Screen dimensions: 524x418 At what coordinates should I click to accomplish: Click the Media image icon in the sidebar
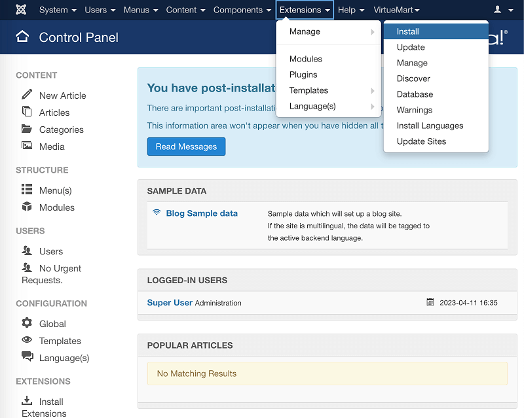tap(27, 147)
